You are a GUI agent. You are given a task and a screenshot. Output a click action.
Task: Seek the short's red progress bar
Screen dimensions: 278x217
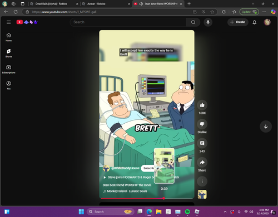click(x=147, y=198)
